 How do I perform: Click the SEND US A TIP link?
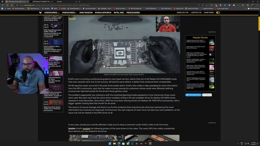click(x=182, y=13)
